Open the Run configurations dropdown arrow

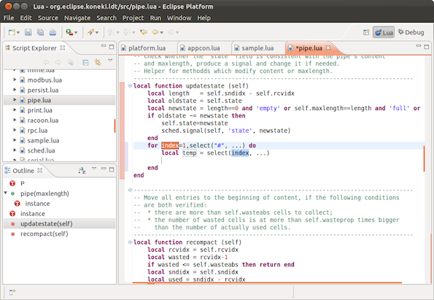[76, 33]
